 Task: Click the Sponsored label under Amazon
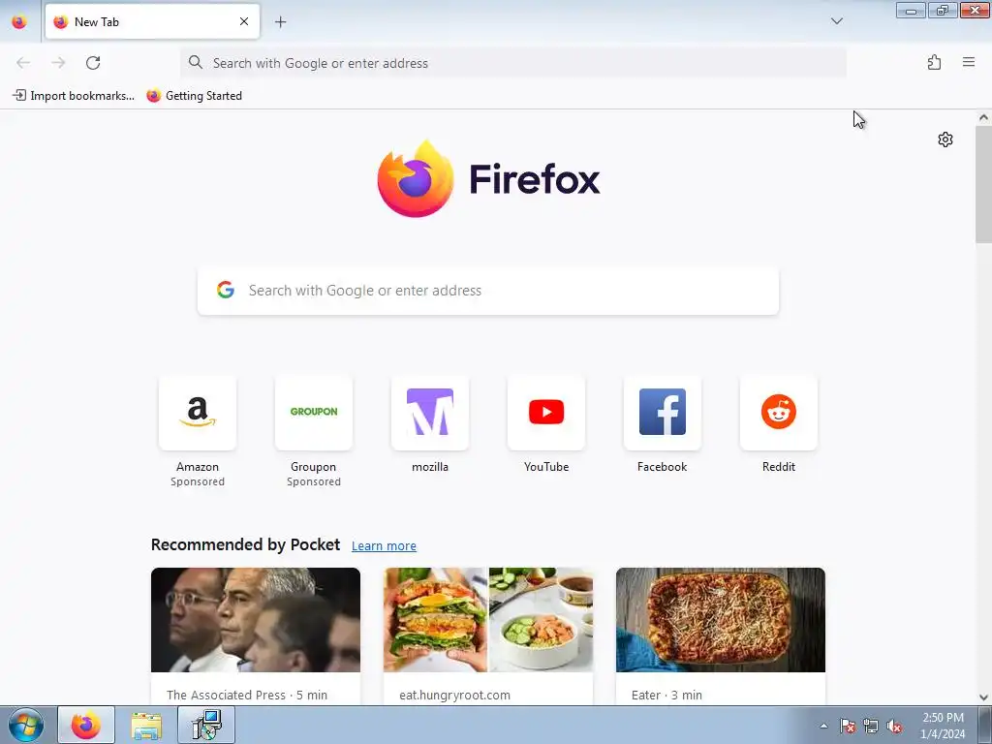(198, 481)
